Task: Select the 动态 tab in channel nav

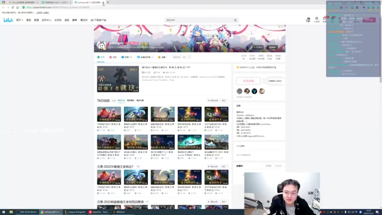Action: click(x=113, y=57)
